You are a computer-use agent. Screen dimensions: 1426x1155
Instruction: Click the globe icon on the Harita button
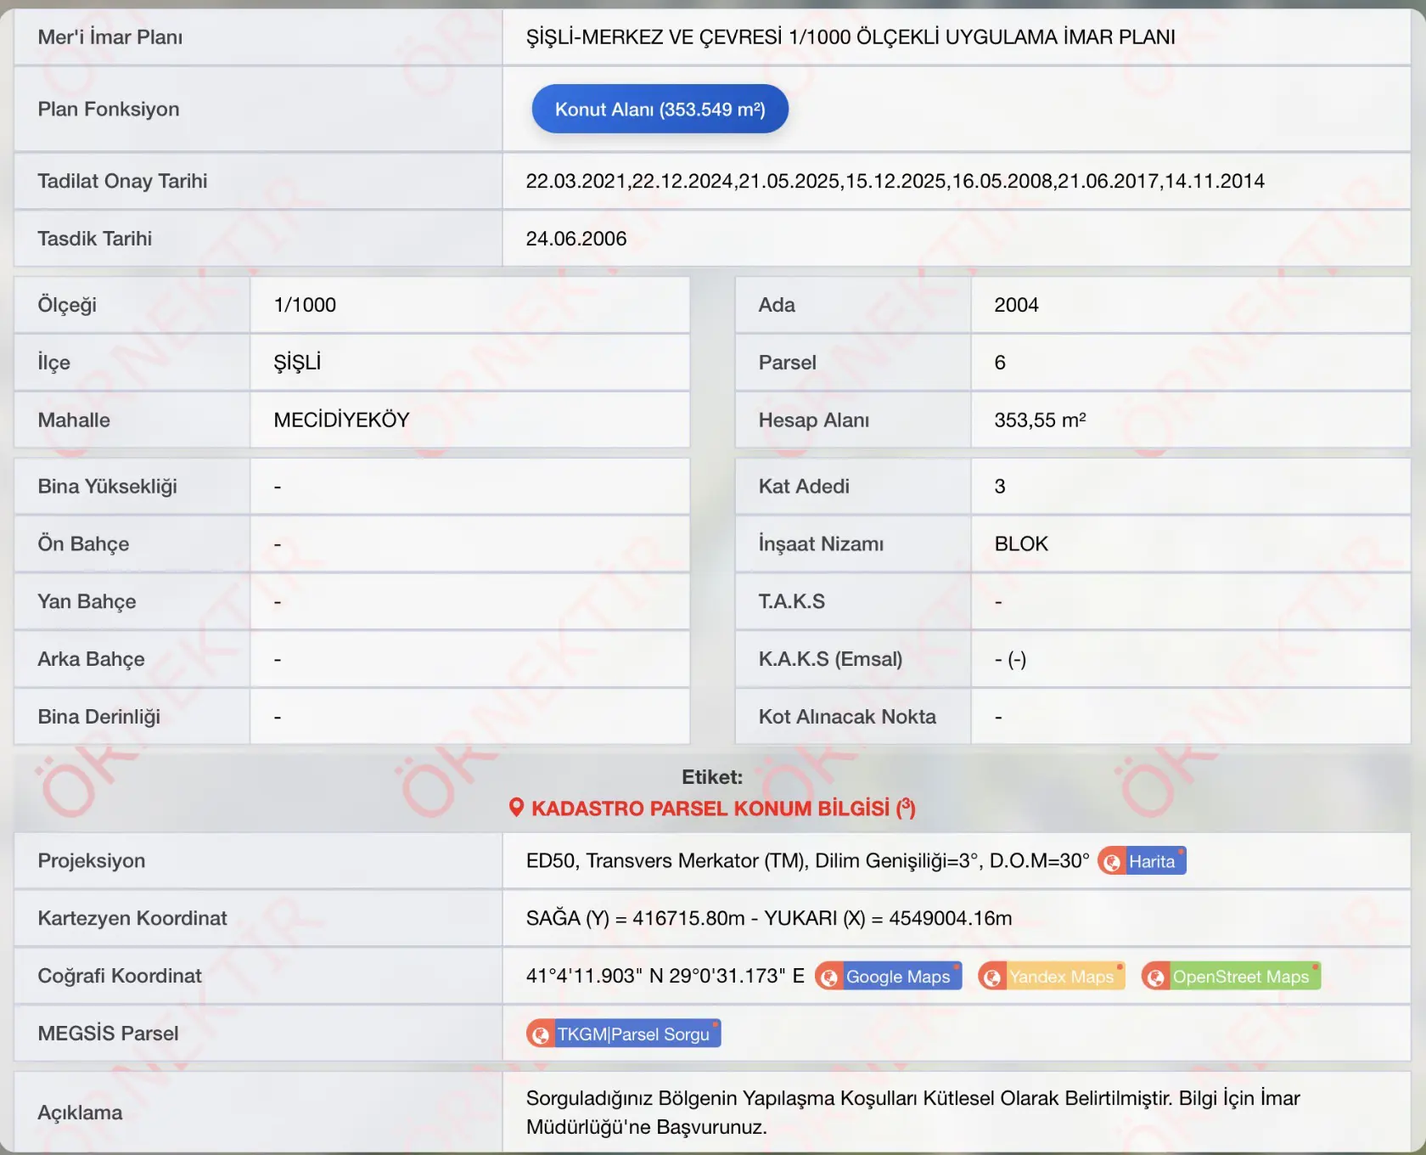tap(1112, 862)
